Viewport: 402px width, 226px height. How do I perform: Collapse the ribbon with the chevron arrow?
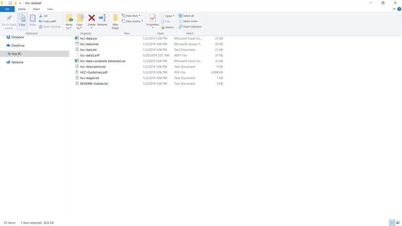coord(394,9)
